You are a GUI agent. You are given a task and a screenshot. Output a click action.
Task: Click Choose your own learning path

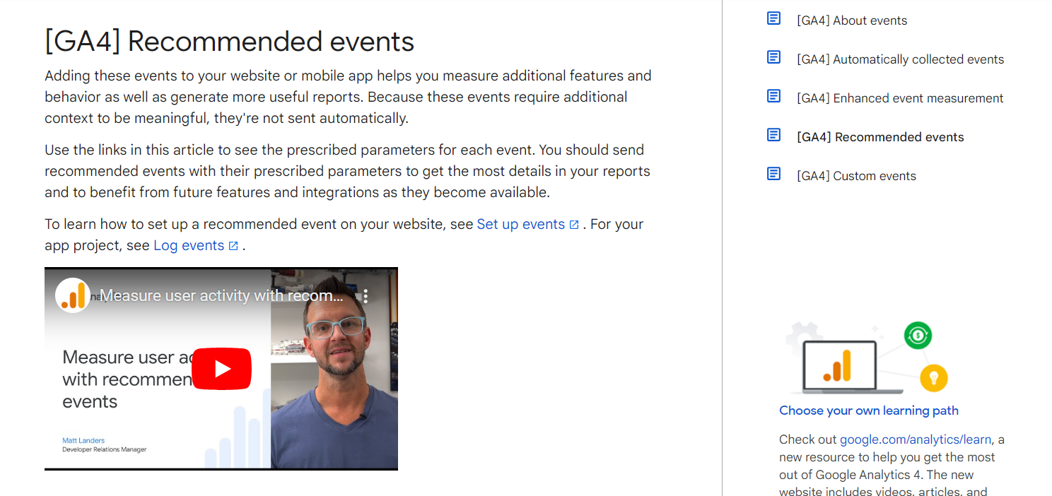(x=868, y=411)
